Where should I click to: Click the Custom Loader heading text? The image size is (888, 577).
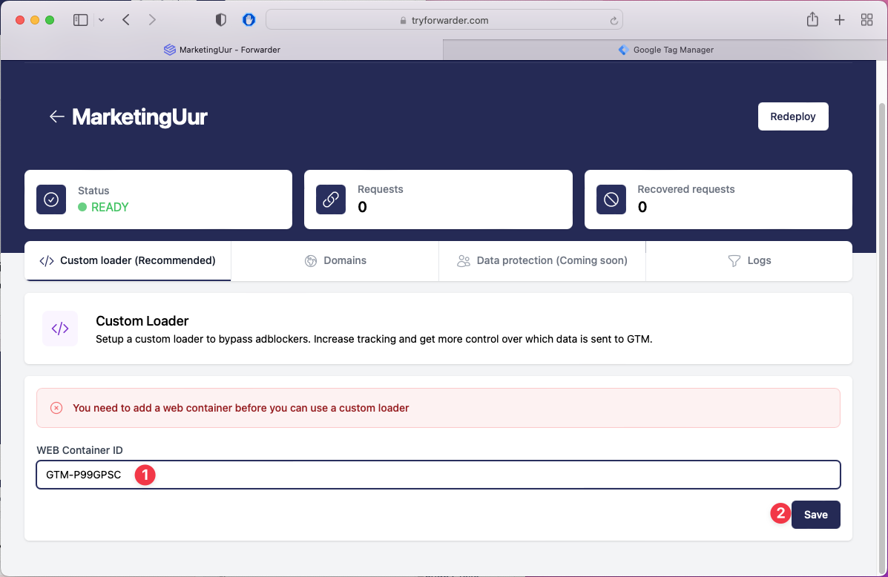point(142,321)
